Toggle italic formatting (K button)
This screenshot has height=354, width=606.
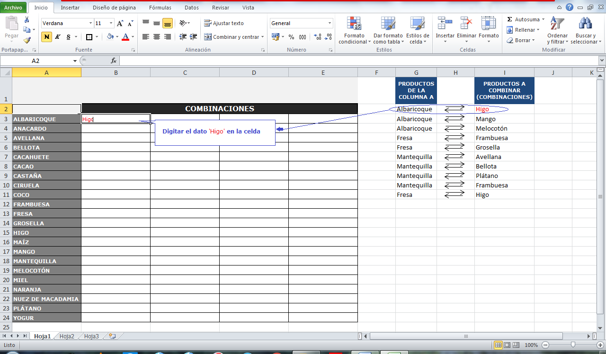[57, 37]
